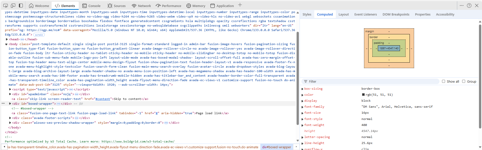Open the Welcome tab
Image resolution: width=482 pixels, height=150 pixels.
click(x=39, y=6)
